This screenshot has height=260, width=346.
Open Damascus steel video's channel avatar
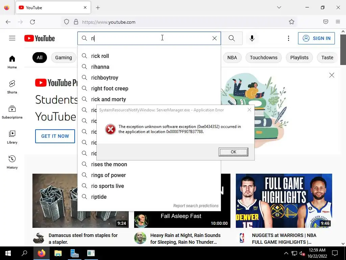pos(39,238)
